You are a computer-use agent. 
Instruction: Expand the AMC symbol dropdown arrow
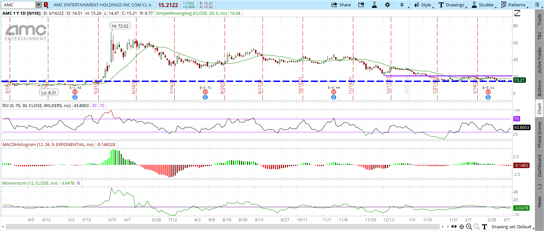tap(39, 5)
